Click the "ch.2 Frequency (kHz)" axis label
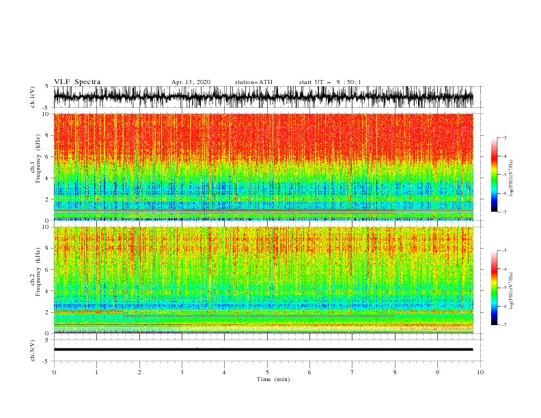 (35, 272)
